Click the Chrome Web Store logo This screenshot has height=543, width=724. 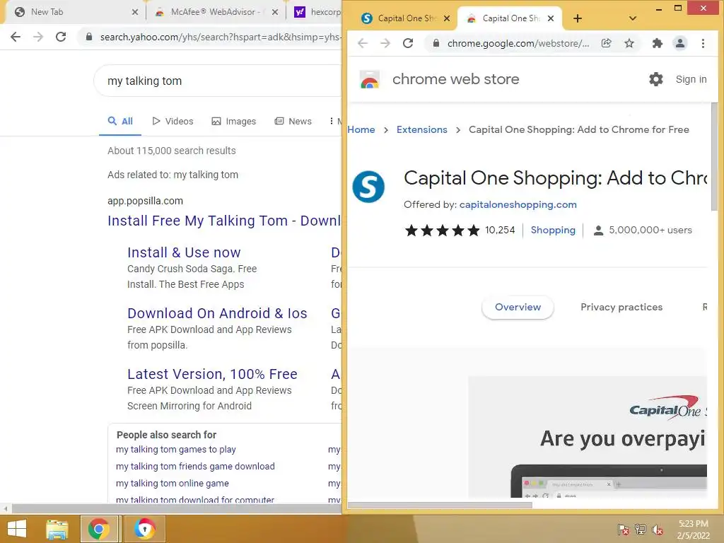pos(369,79)
